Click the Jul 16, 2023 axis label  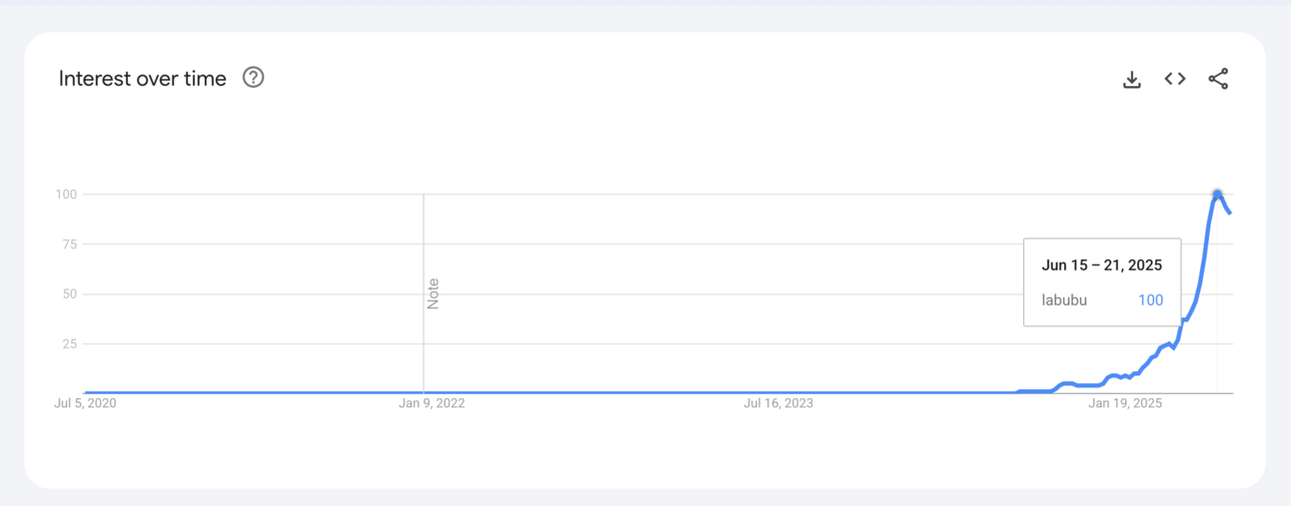778,404
